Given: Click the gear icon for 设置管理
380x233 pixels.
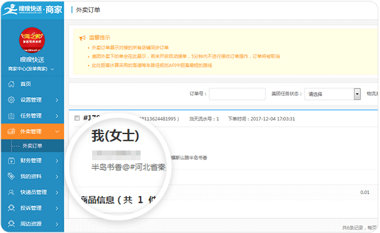Looking at the screenshot, I should (11, 100).
